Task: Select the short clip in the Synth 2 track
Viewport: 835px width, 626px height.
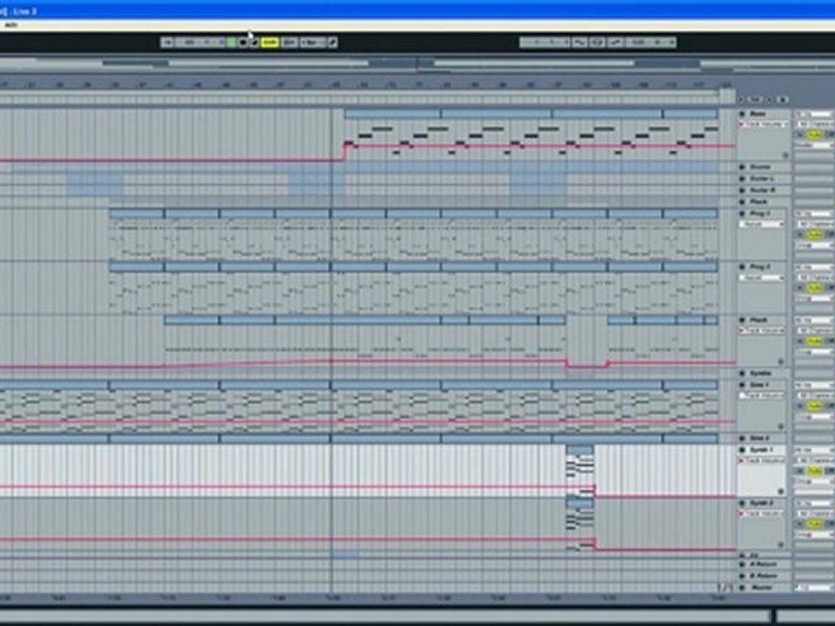Action: click(x=580, y=503)
